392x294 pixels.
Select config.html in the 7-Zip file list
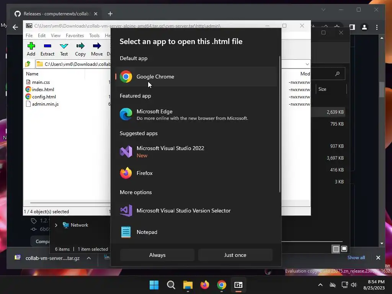coord(44,96)
